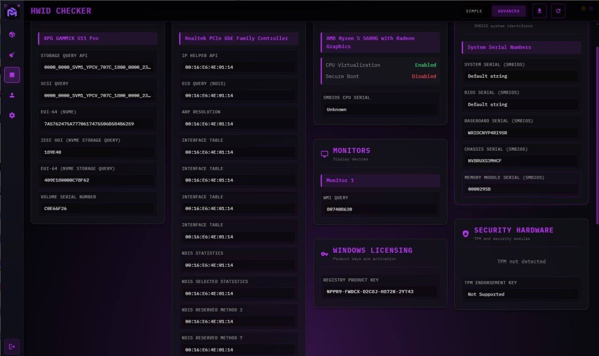The width and height of the screenshot is (599, 356).
Task: Select the spoofer brush icon in sidebar
Action: pos(12,55)
